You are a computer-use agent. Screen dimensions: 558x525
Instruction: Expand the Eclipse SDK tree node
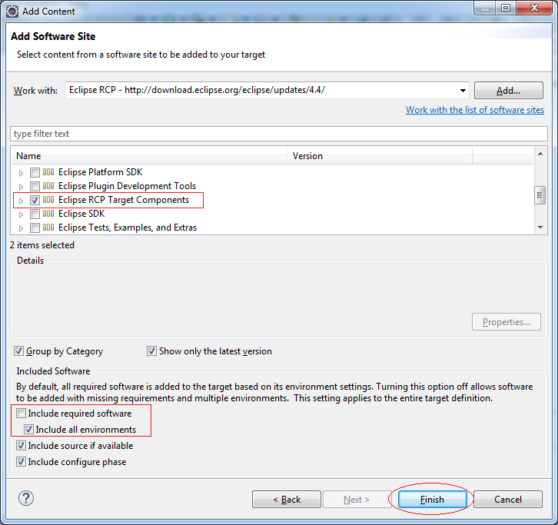coord(21,214)
